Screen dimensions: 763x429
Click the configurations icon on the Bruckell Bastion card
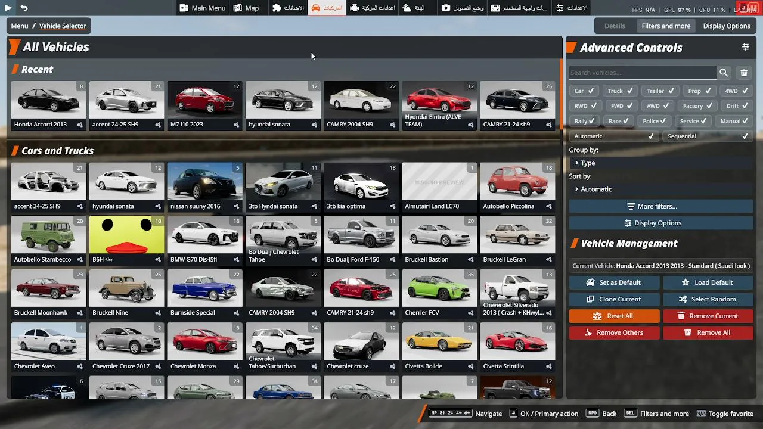coord(470,260)
